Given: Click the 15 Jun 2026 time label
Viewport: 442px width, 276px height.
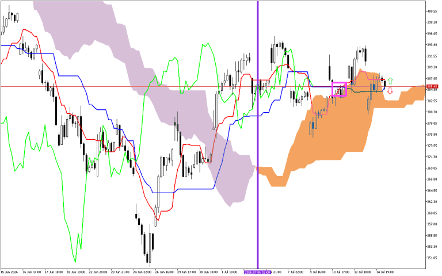Looking at the screenshot, I should (x=9, y=273).
